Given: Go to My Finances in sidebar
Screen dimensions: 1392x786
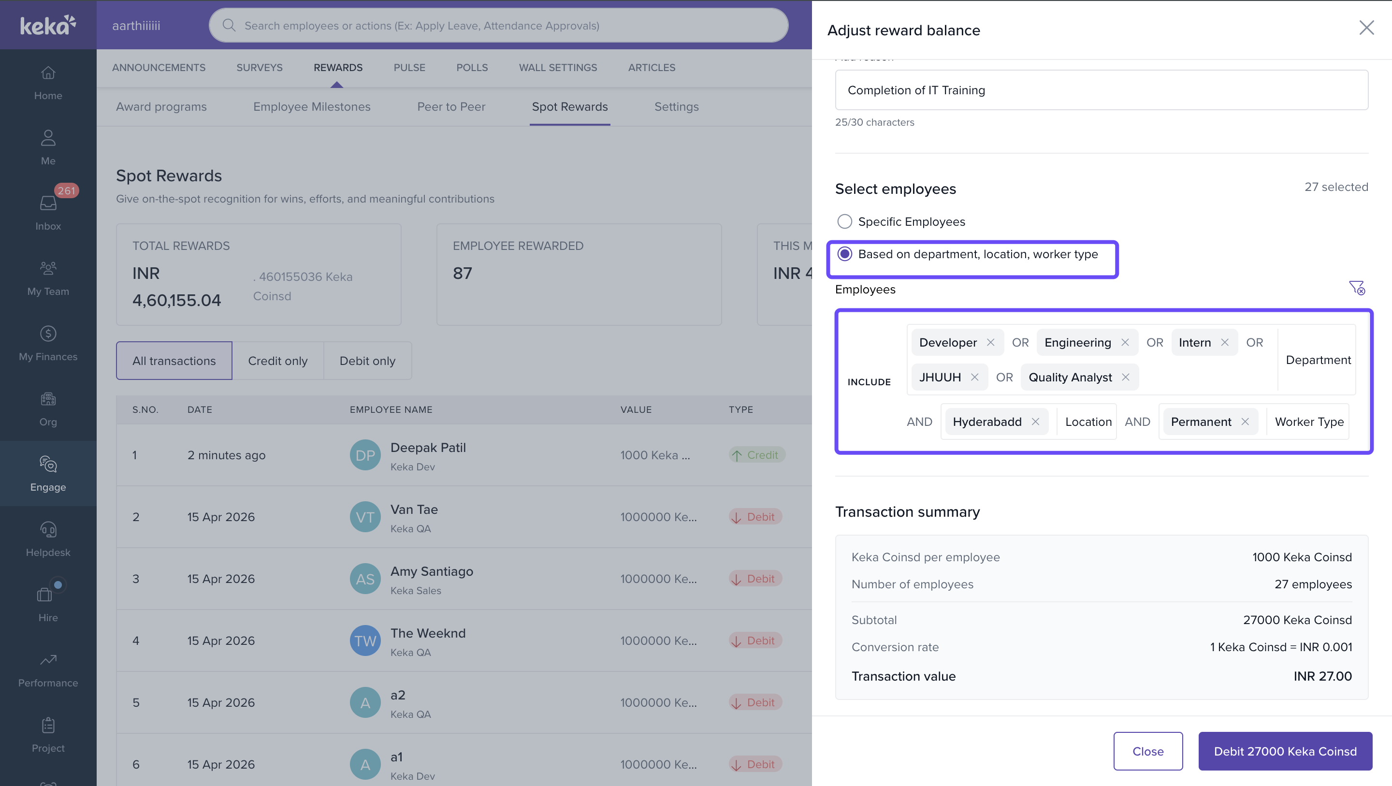Looking at the screenshot, I should 48,343.
